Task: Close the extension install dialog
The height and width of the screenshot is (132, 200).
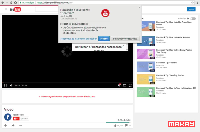Action: point(139,7)
